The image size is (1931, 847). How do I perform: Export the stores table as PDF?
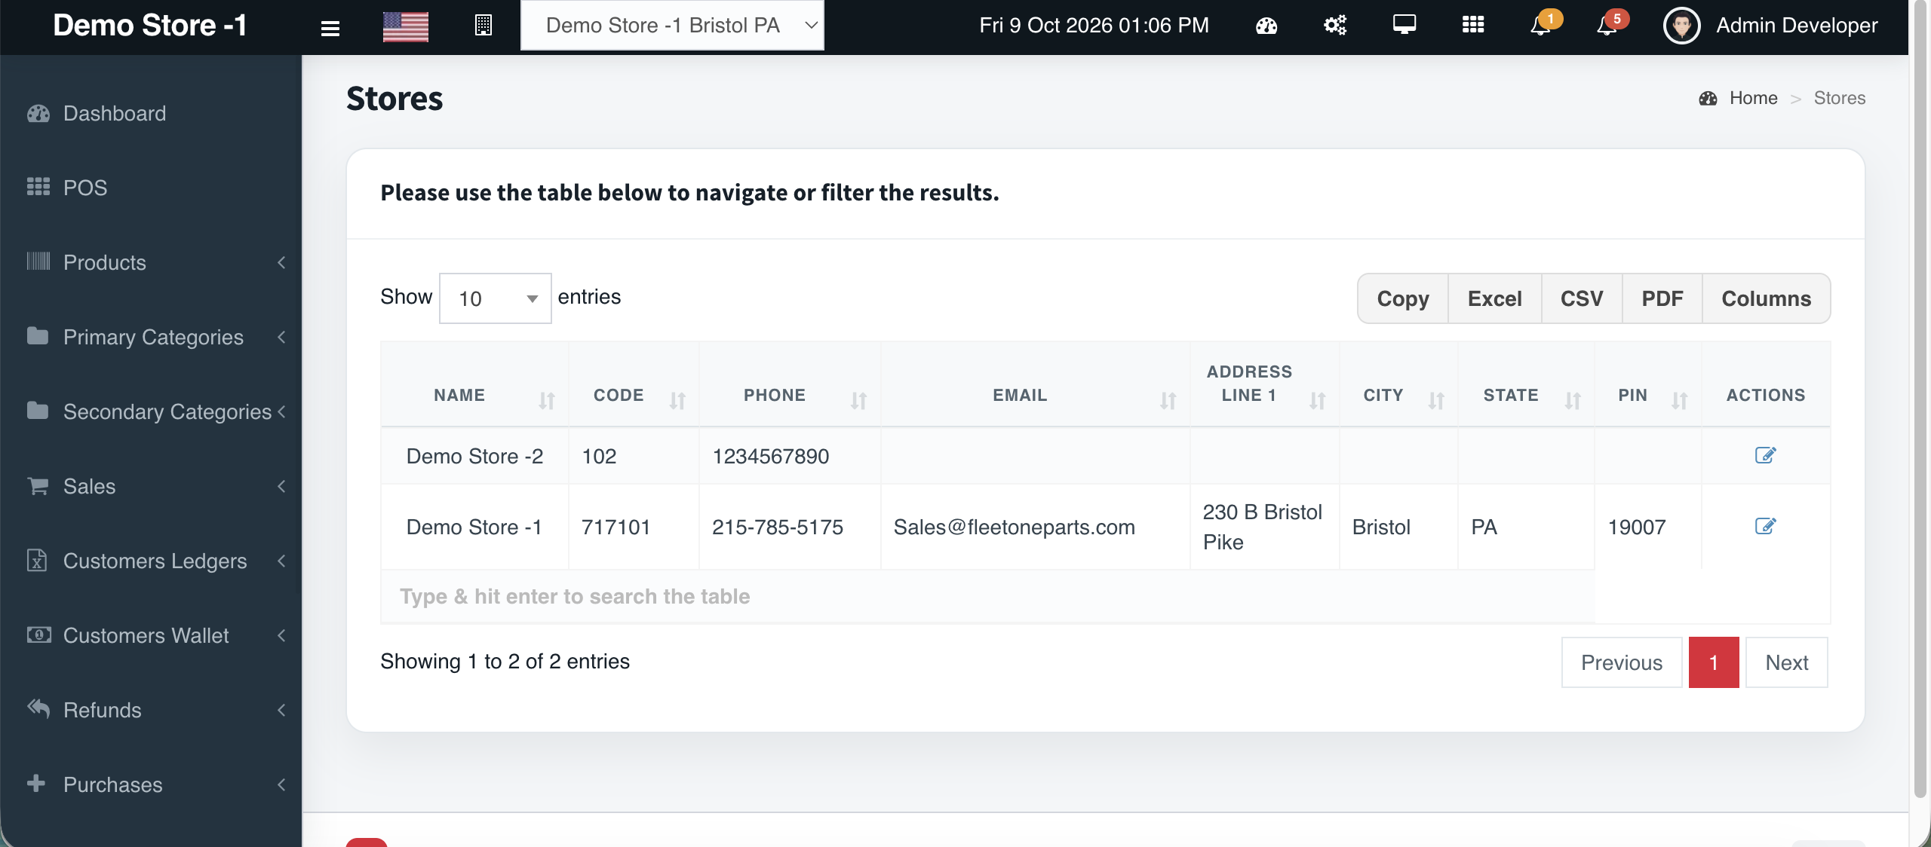coord(1662,298)
